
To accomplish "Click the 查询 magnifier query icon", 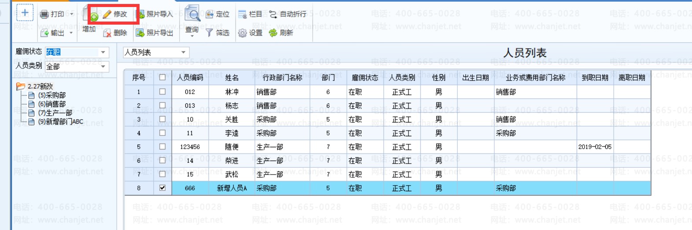I will (x=192, y=13).
